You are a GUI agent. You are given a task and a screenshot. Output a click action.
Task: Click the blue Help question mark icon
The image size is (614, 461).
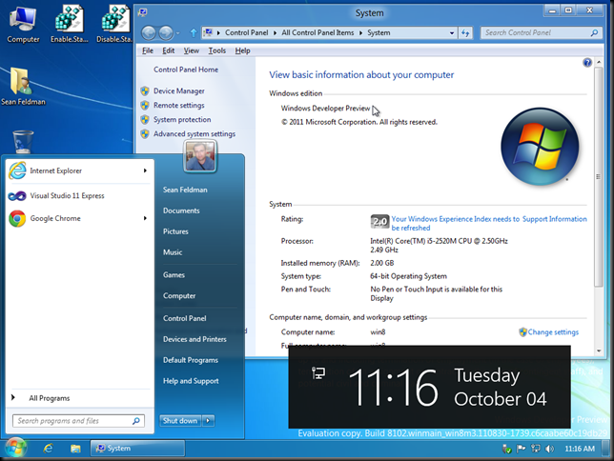pos(587,62)
